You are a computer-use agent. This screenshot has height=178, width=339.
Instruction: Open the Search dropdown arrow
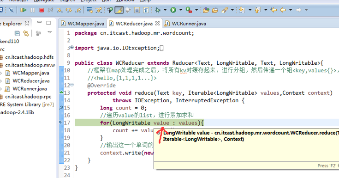pos(232,10)
